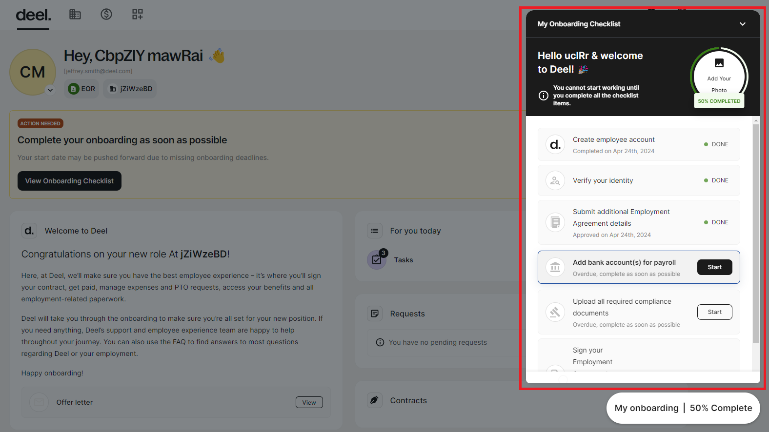Start Add bank account(s) for payroll
This screenshot has width=769, height=432.
[x=715, y=267]
